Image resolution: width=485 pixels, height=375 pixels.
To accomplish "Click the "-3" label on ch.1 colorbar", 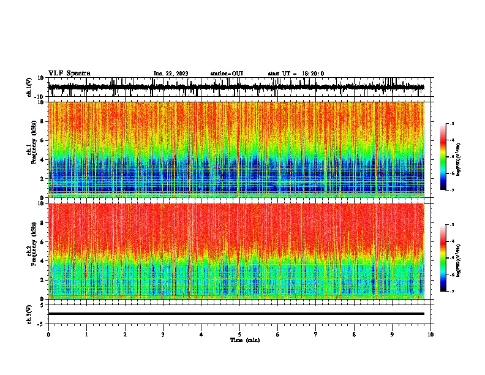I will (451, 124).
